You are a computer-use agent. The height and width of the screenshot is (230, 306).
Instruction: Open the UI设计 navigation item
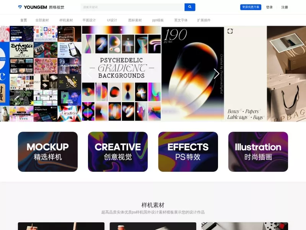click(x=112, y=20)
